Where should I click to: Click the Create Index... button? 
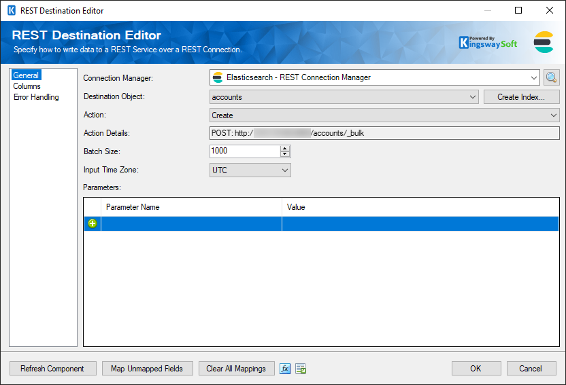(x=521, y=97)
